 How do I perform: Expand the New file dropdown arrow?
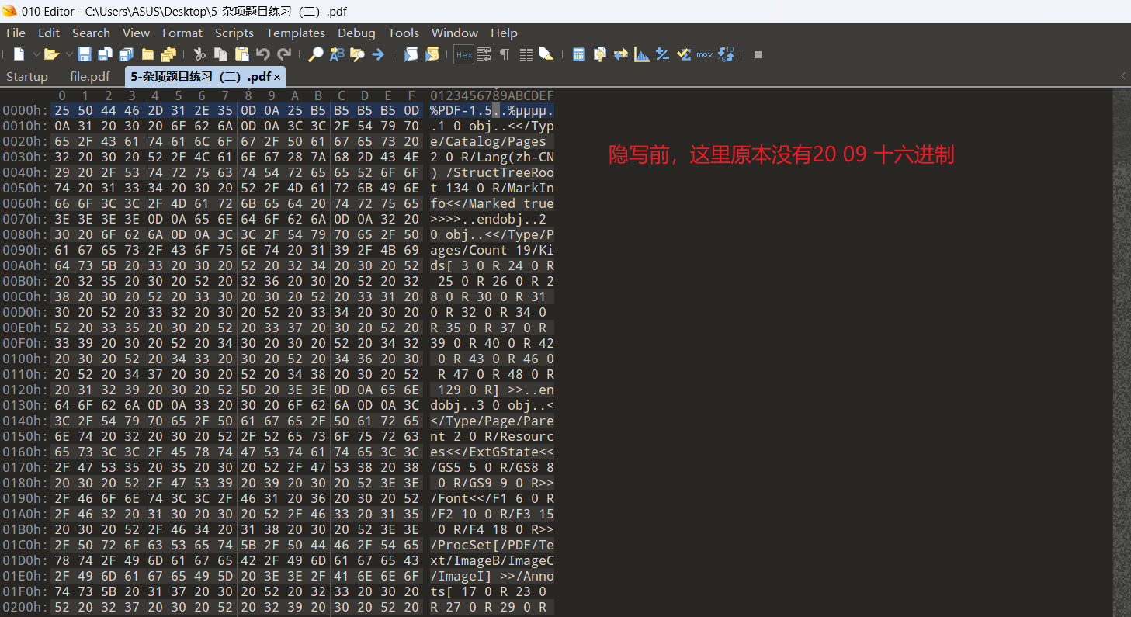click(x=36, y=54)
